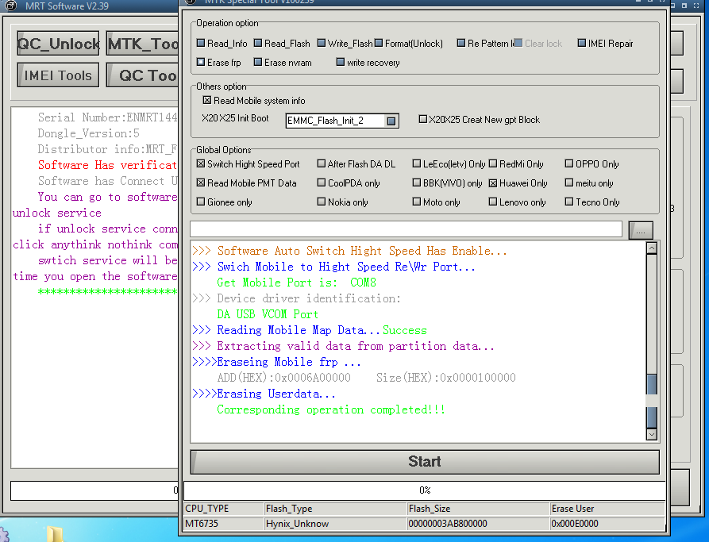Screen dimensions: 709x542
Task: Click the 'DA USB VCOM Port' log line
Action: coord(268,314)
